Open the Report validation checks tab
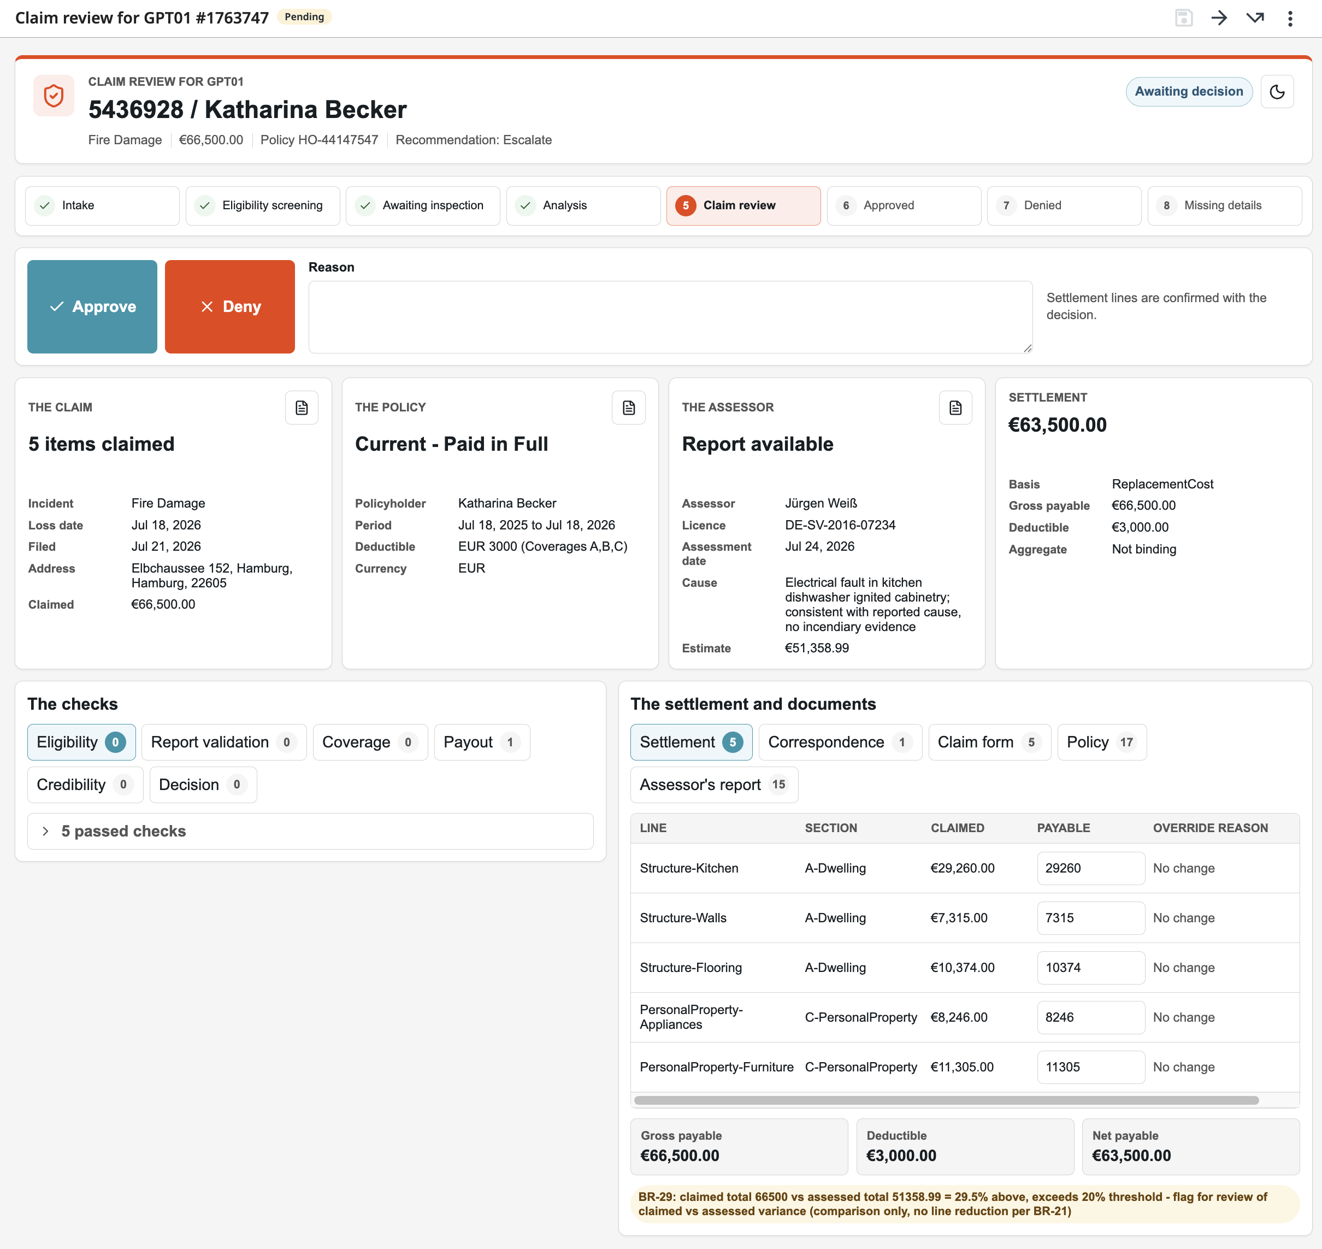Viewport: 1322px width, 1249px height. coord(223,741)
